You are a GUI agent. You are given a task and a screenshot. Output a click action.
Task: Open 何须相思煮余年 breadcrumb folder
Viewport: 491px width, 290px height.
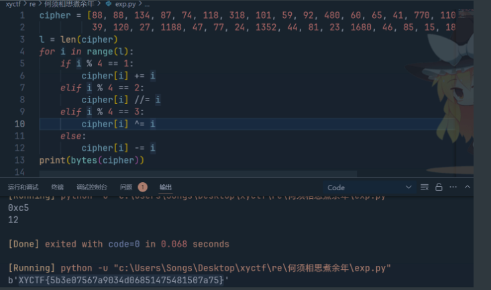(x=68, y=4)
